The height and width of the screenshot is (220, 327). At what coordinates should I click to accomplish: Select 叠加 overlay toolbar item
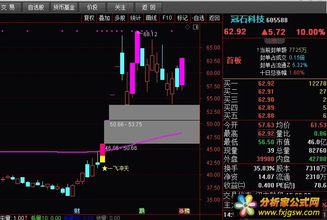pos(104,18)
